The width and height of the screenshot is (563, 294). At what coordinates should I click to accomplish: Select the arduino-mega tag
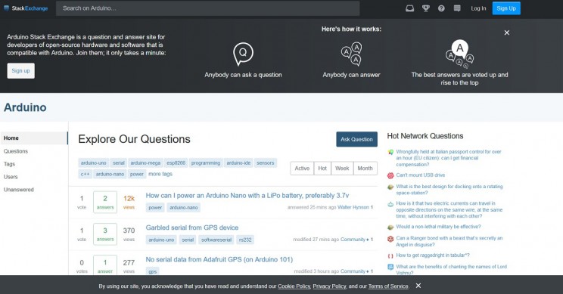click(145, 162)
